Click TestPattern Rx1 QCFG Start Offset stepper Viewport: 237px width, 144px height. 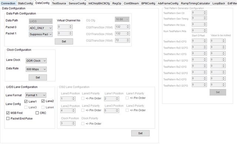(x=205, y=60)
